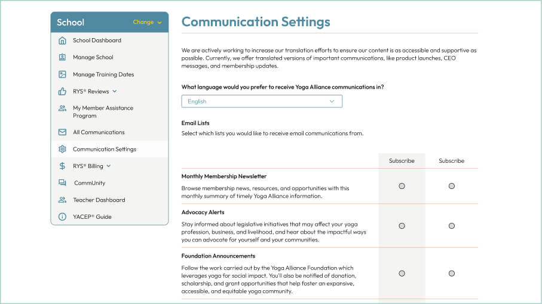
Task: Click the Change link in School header
Action: point(147,23)
